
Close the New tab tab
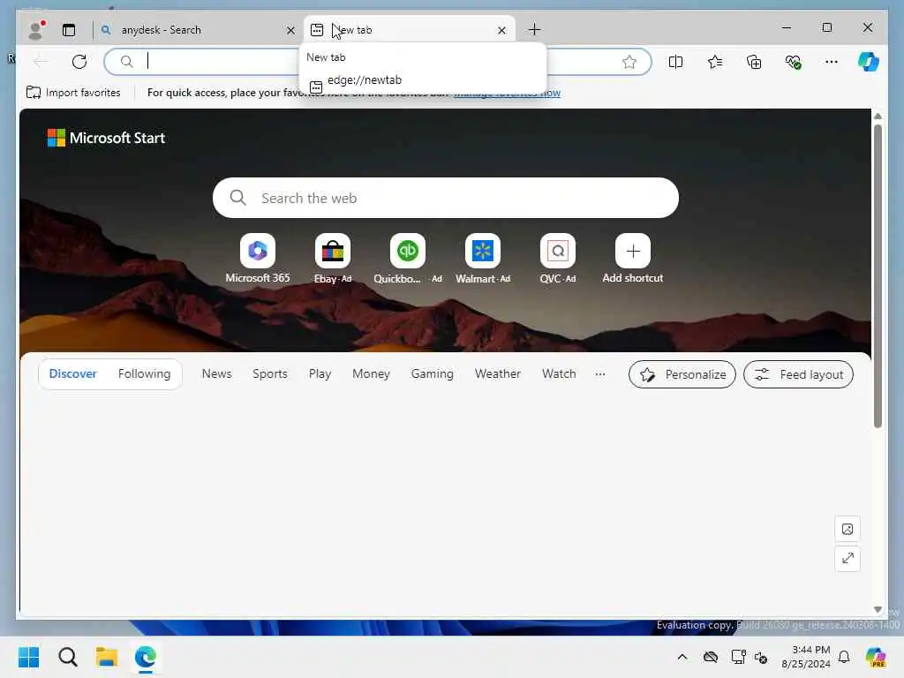(501, 31)
